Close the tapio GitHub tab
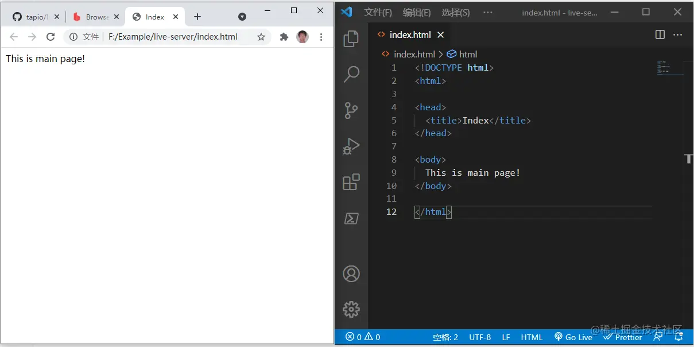This screenshot has width=694, height=347. pyautogui.click(x=57, y=17)
